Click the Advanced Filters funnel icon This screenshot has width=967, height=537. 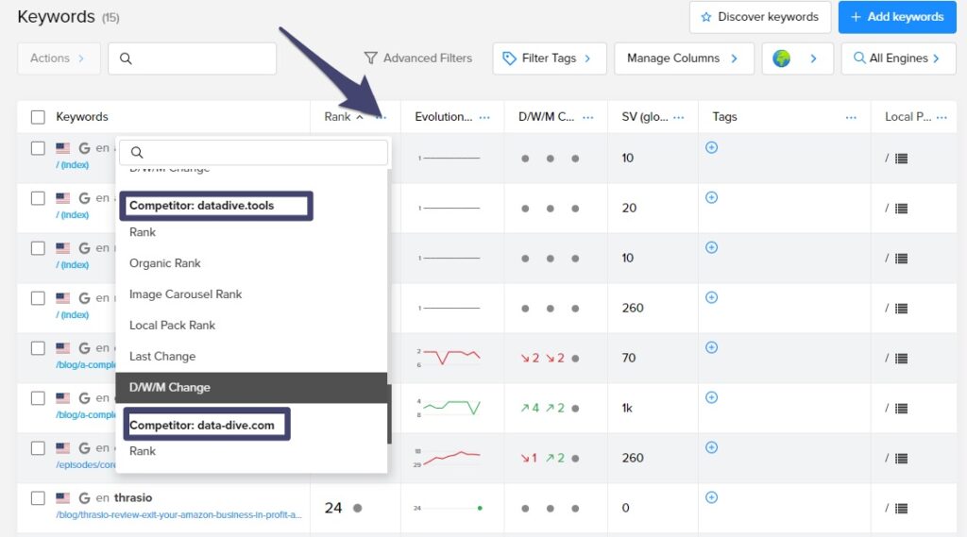370,58
